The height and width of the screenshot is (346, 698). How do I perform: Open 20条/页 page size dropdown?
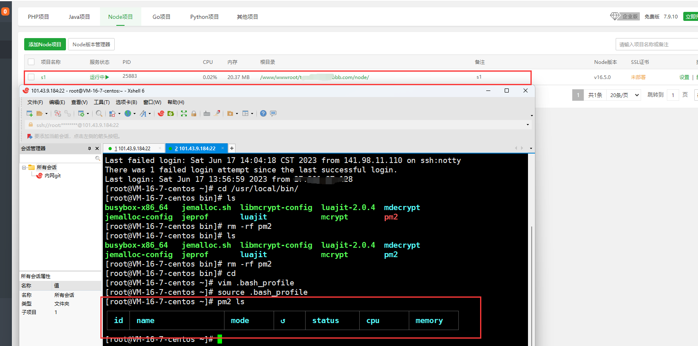point(624,95)
